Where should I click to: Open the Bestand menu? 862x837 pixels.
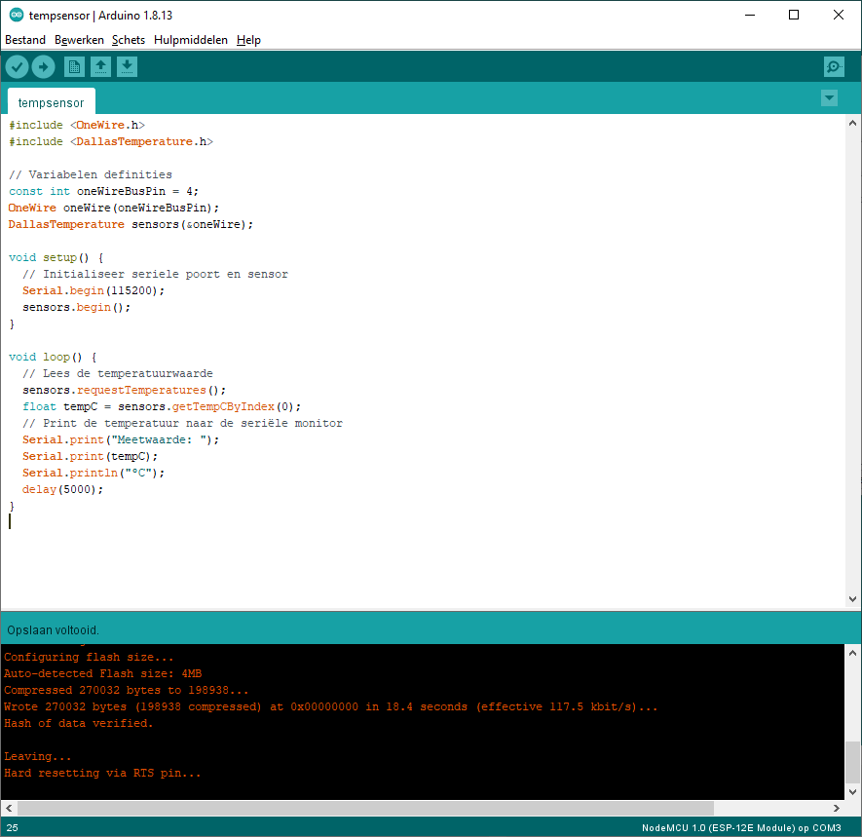point(25,40)
